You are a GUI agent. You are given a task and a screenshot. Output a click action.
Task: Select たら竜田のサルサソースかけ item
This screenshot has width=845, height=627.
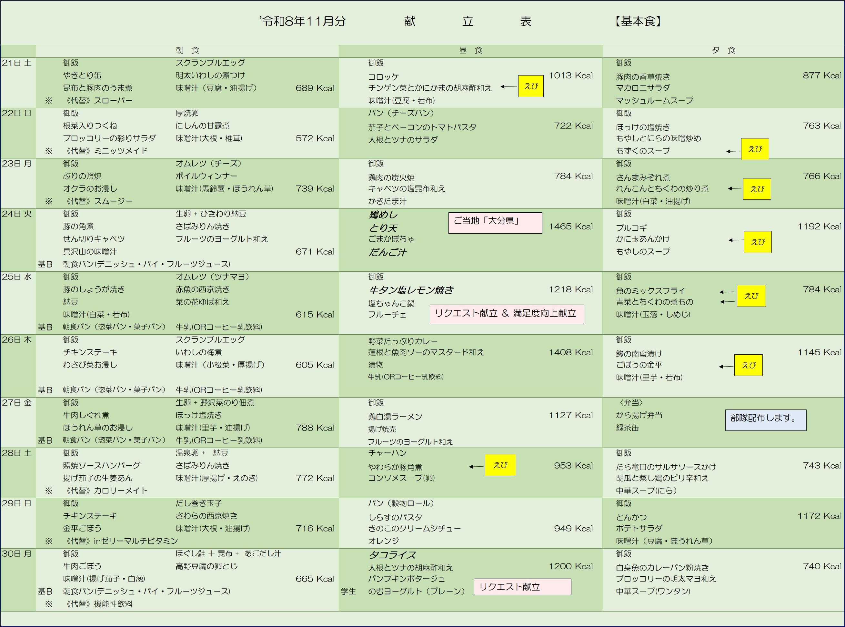click(666, 467)
